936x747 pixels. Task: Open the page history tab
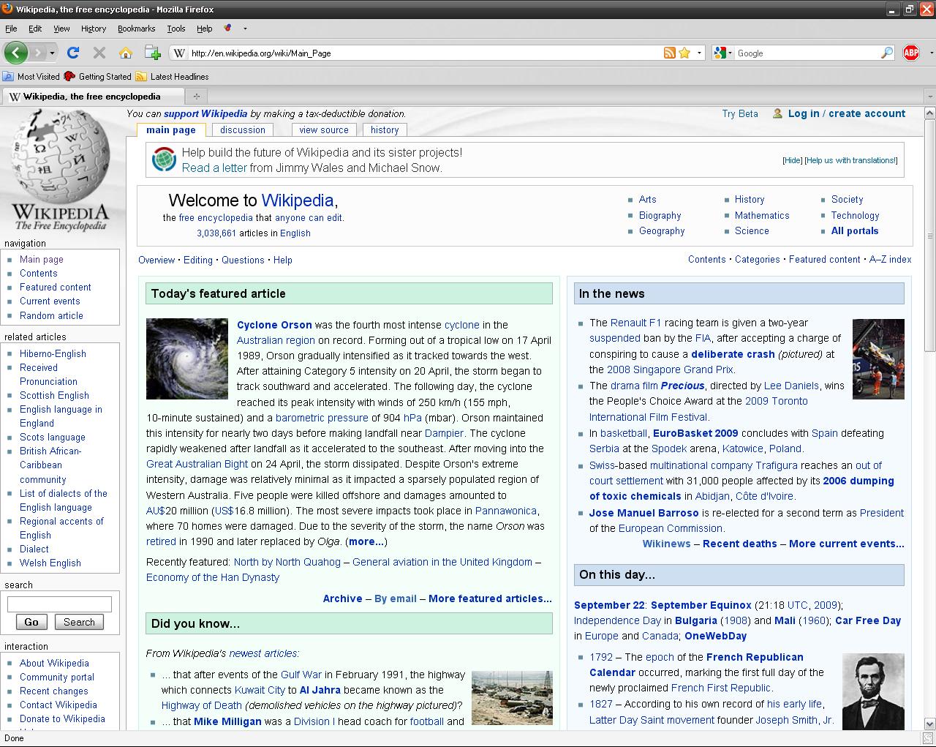(x=385, y=130)
